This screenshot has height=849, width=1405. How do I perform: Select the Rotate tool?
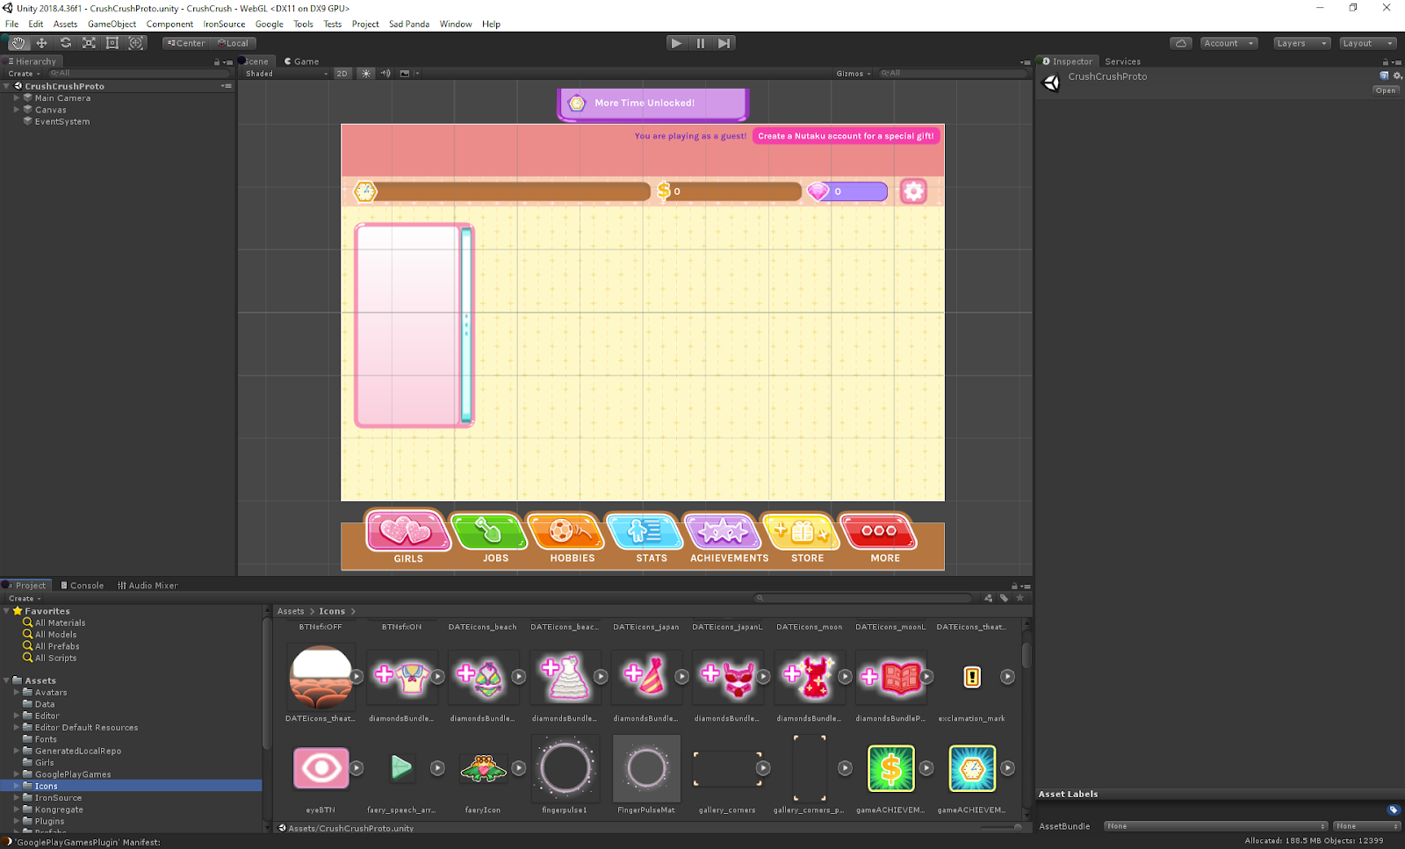point(65,43)
